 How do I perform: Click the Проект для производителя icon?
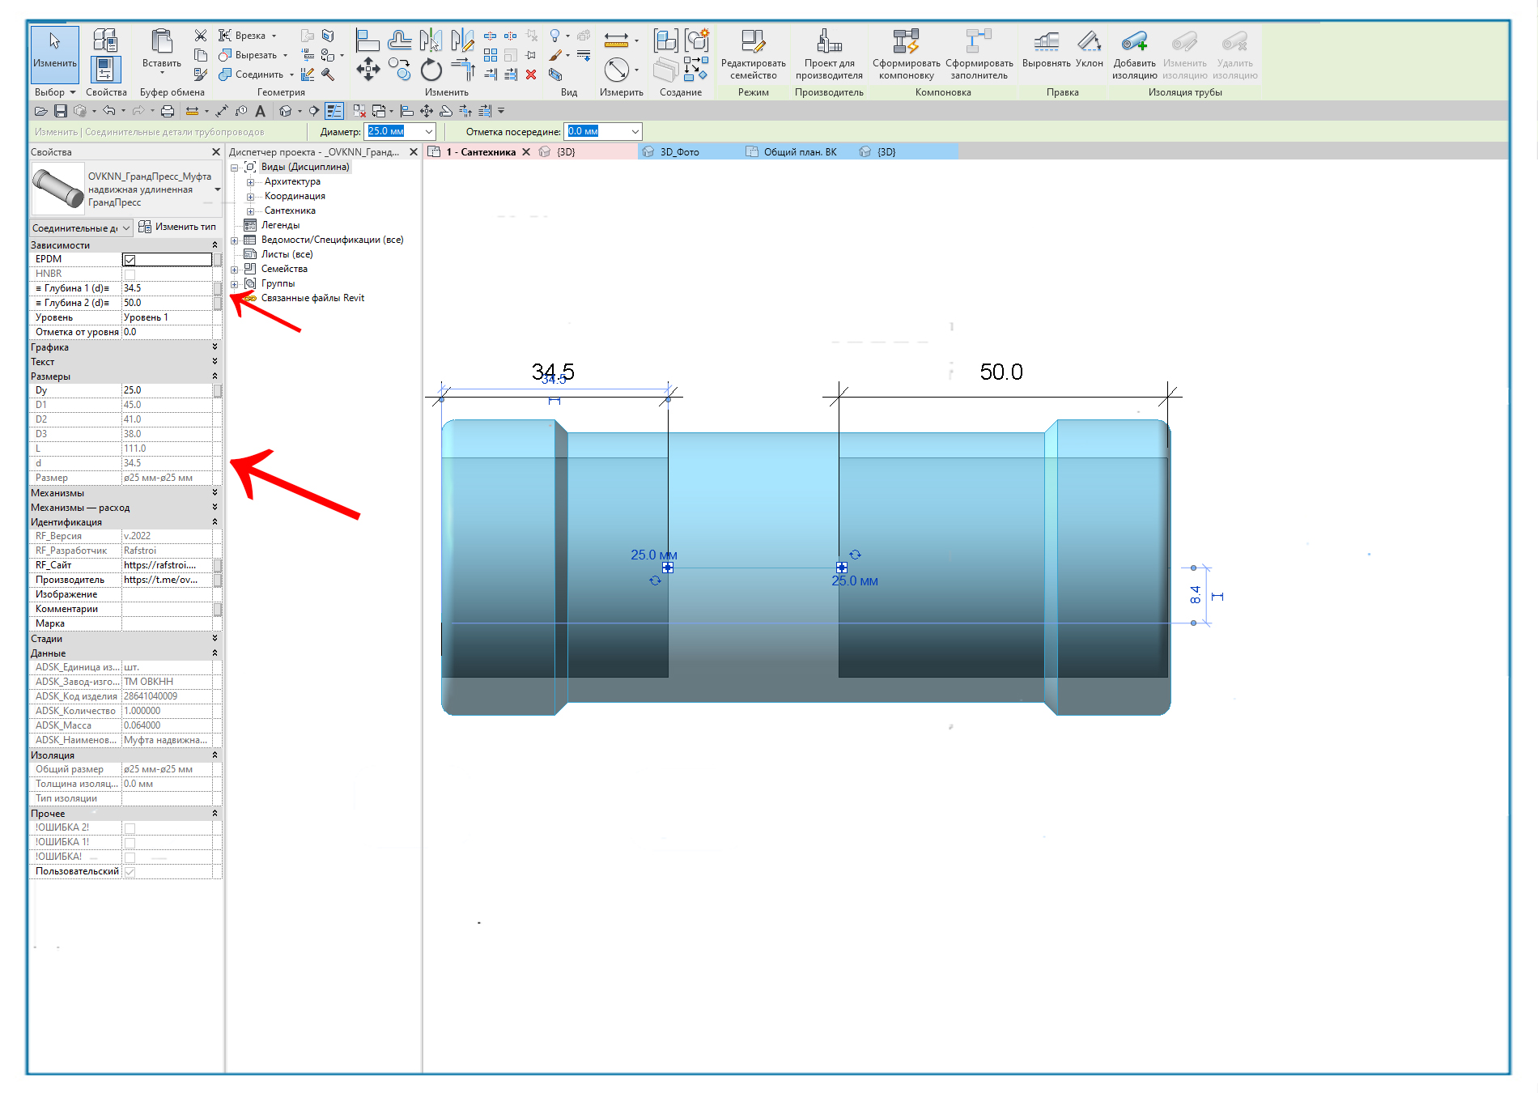[x=829, y=40]
